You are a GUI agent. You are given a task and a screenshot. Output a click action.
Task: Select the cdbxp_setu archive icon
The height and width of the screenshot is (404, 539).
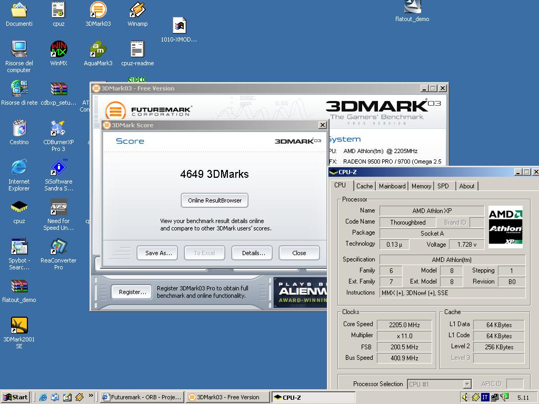pos(59,88)
